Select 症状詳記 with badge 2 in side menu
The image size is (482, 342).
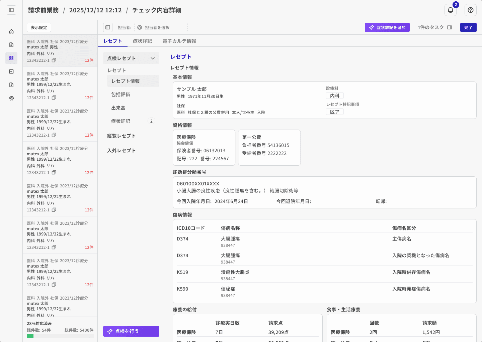(133, 121)
